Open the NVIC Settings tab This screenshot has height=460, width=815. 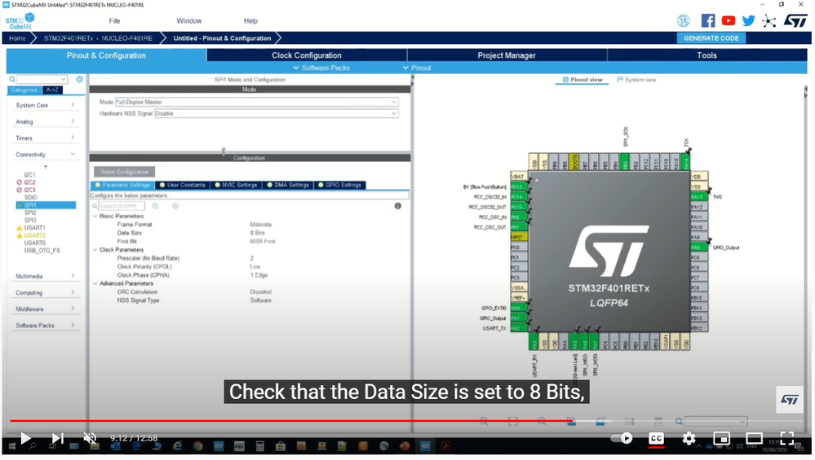pos(236,185)
